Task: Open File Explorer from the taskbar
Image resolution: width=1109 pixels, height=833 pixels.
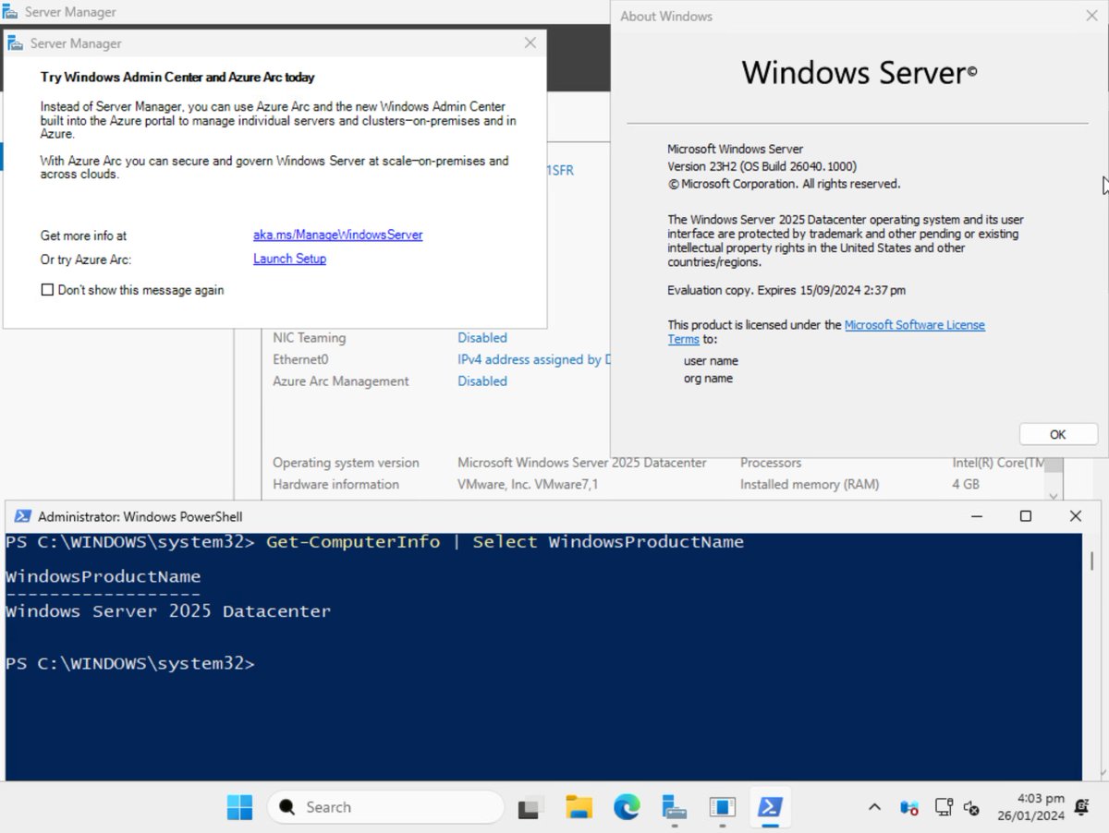Action: coord(579,807)
